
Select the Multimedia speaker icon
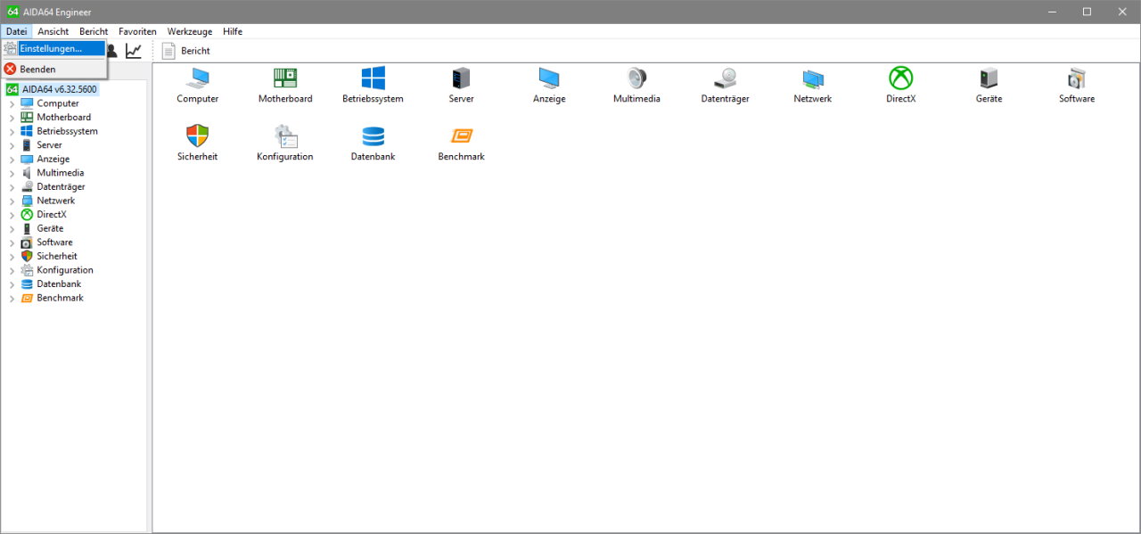pos(636,78)
